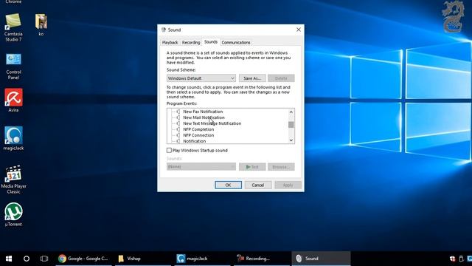Click the red shield tray icon

click(x=452, y=259)
